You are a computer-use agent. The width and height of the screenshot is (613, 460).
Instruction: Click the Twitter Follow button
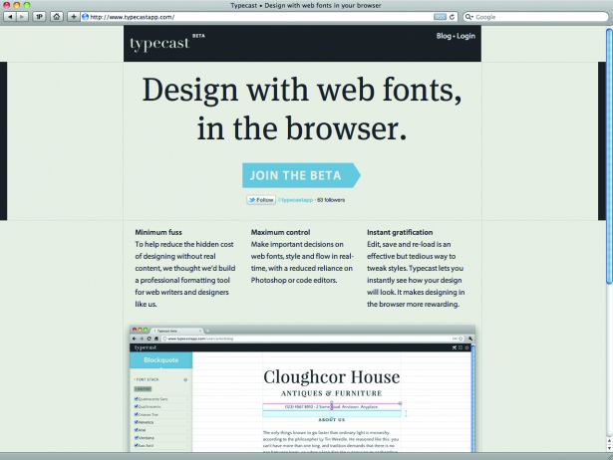pos(261,200)
